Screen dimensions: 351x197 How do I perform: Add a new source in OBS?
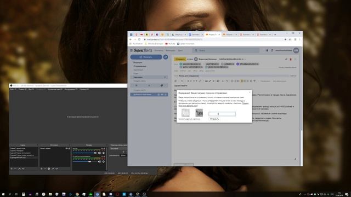point(42,169)
